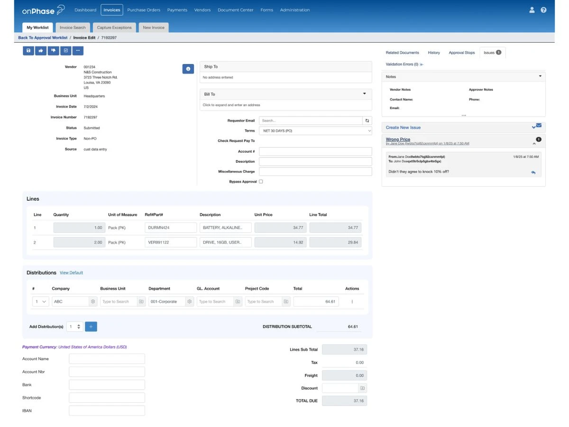
Task: Switch to the Invoice Search tab
Action: (x=73, y=28)
